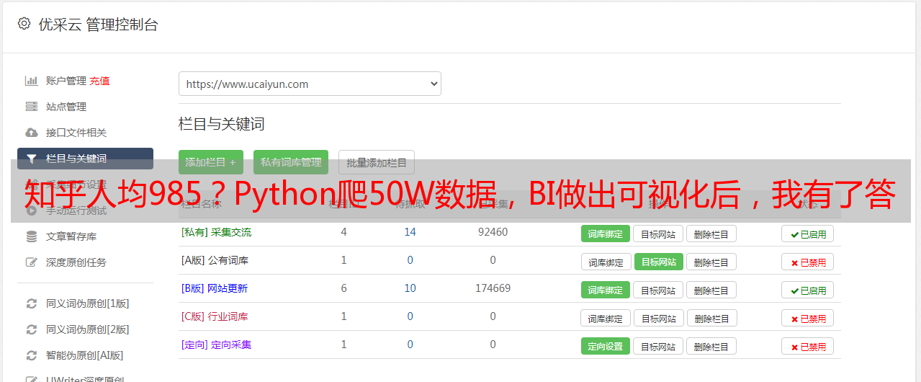Click the refresh icon for 同义词伪原创[2版]
Viewport: 921px width, 382px height.
coord(31,329)
